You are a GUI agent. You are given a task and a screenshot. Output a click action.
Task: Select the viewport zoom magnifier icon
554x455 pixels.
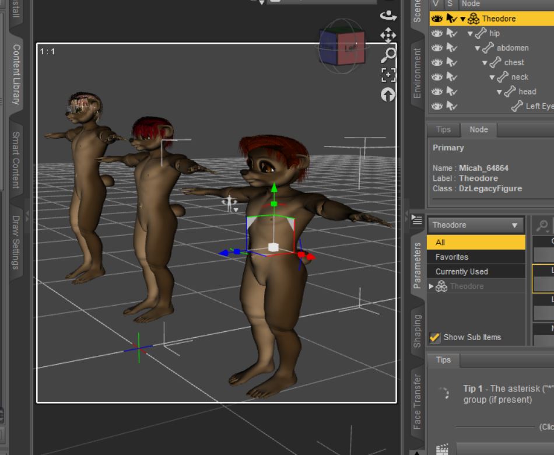[388, 55]
